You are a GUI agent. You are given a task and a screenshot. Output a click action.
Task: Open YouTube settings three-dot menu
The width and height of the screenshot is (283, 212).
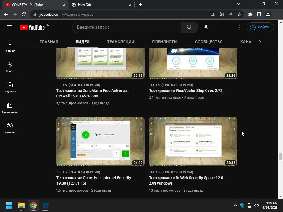click(239, 27)
